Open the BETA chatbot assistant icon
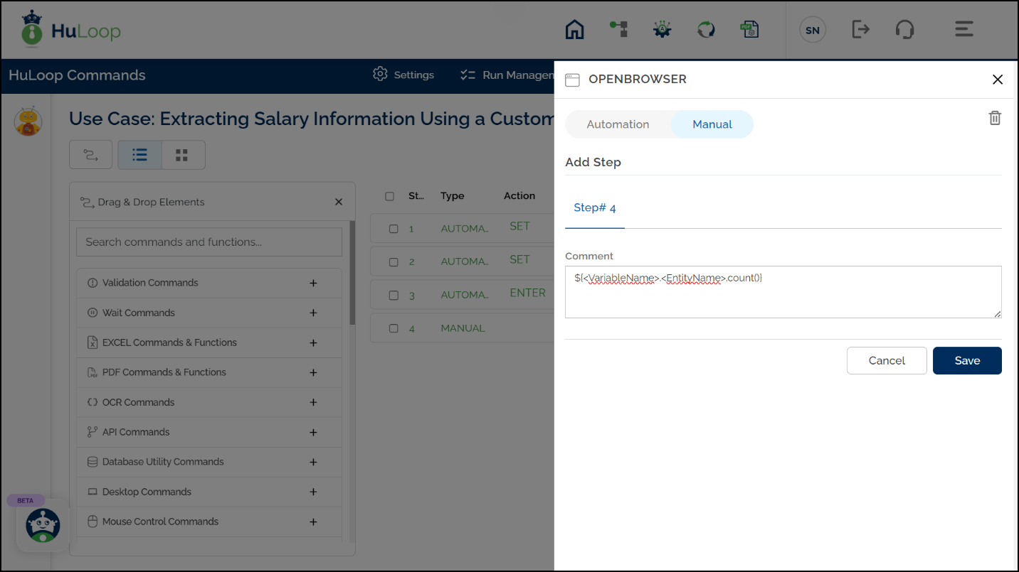The height and width of the screenshot is (572, 1019). [43, 526]
